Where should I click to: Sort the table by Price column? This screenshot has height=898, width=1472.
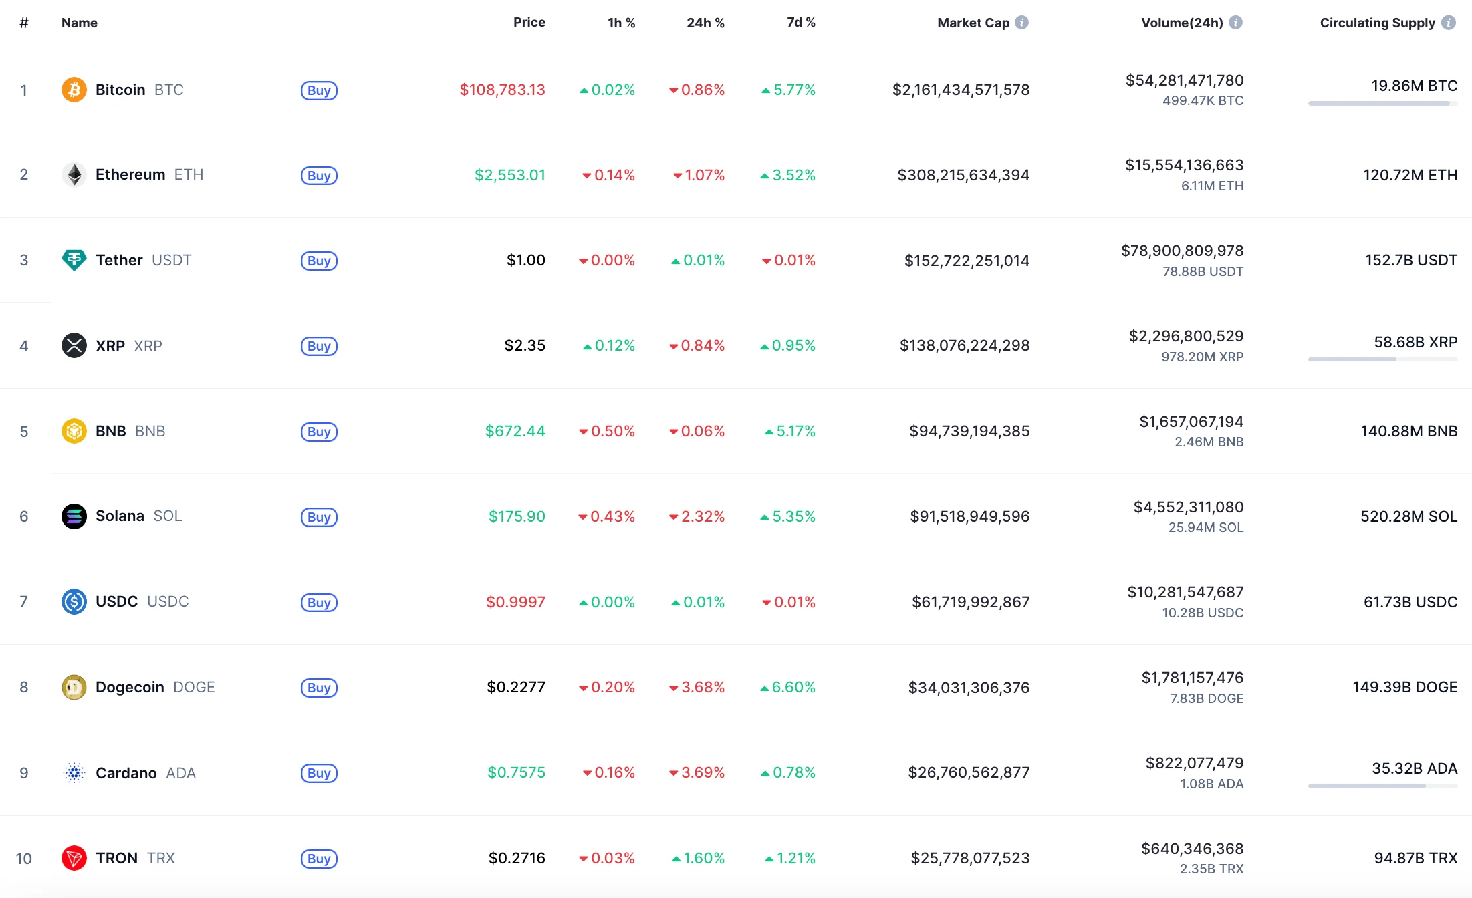529,22
